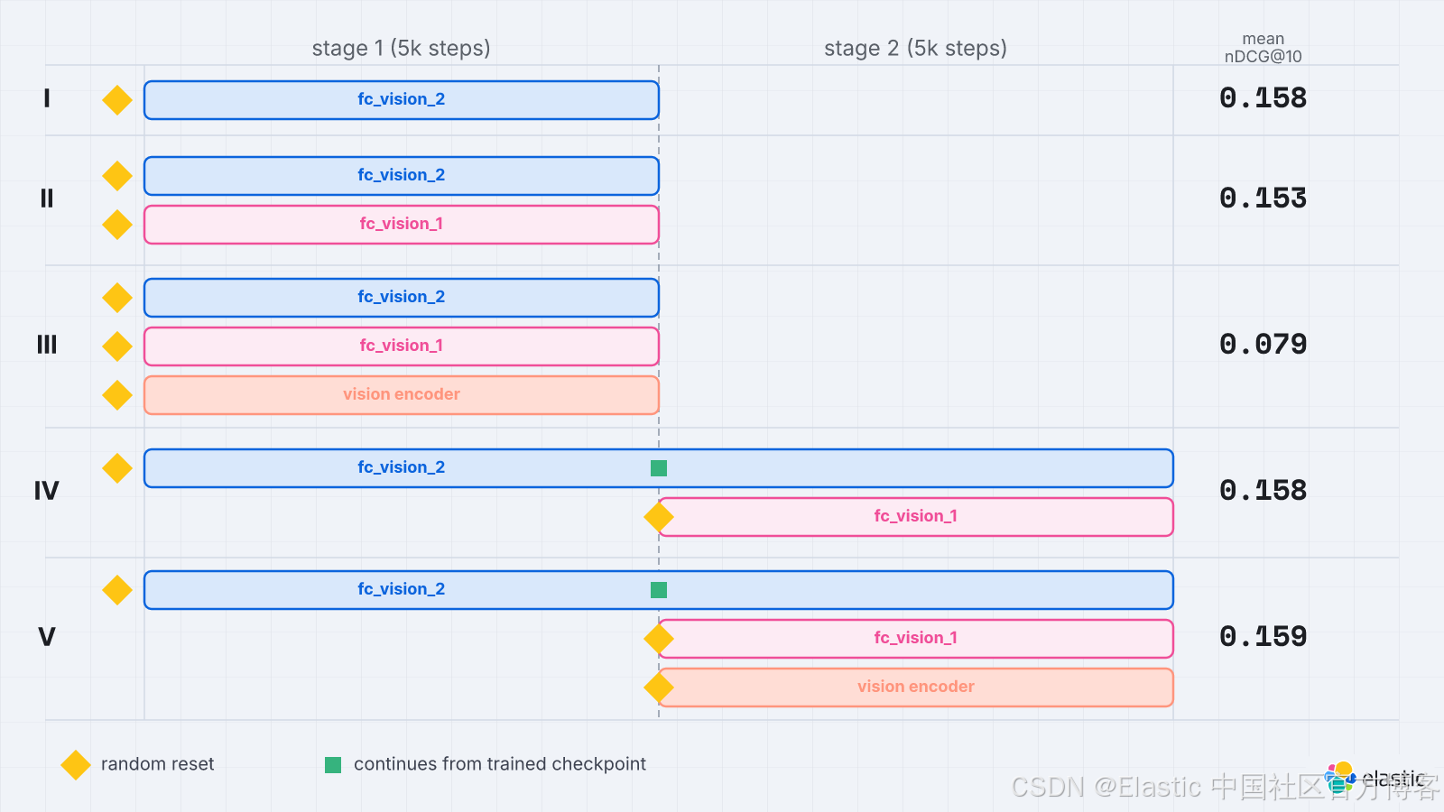The height and width of the screenshot is (812, 1444).
Task: Click the row label 'I'
Action: [x=47, y=97]
